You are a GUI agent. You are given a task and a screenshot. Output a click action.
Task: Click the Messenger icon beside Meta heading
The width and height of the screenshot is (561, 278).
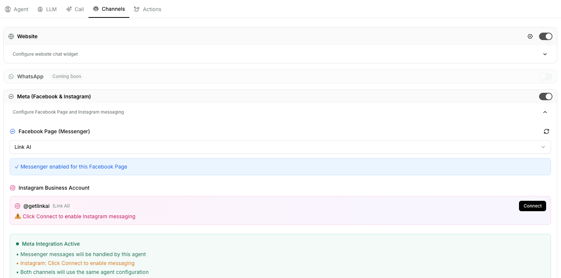[11, 97]
